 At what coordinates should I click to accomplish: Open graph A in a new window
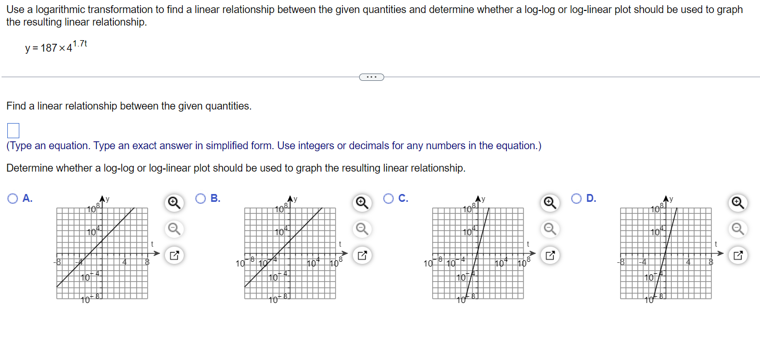pos(174,255)
